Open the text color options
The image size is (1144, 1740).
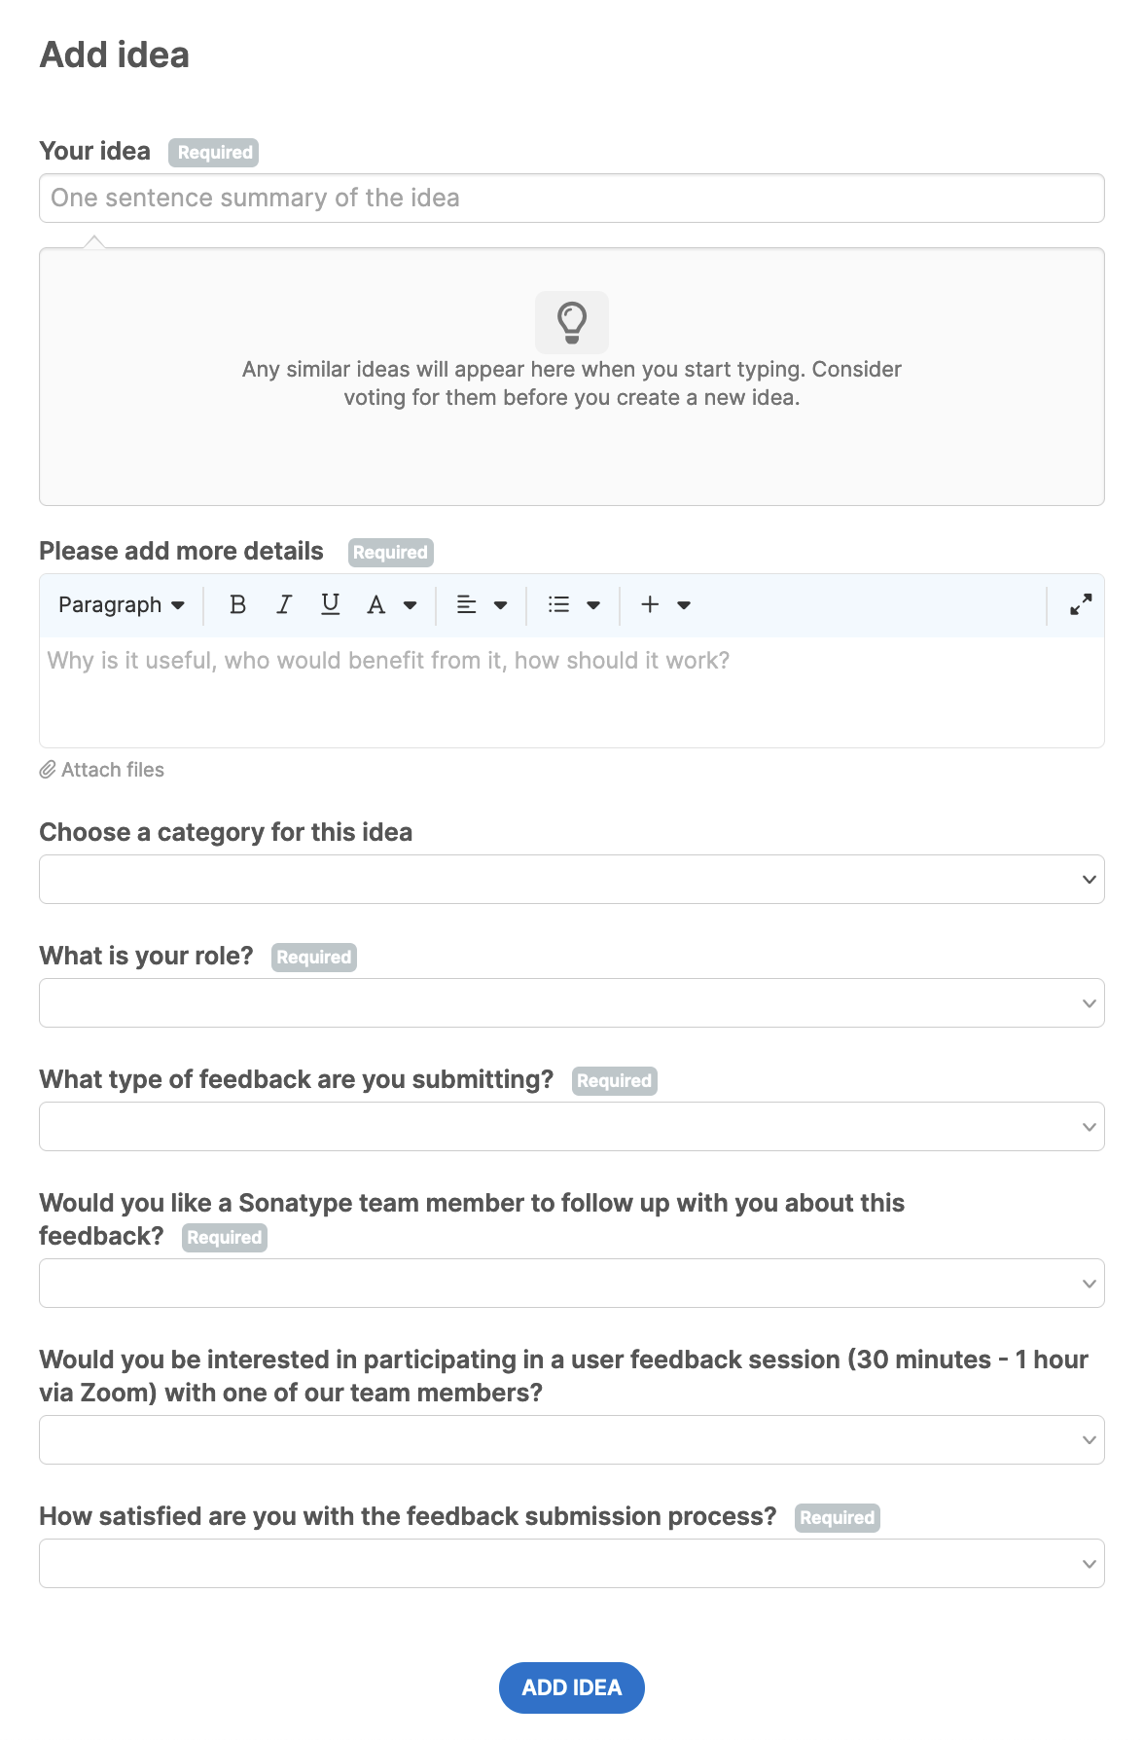[391, 605]
